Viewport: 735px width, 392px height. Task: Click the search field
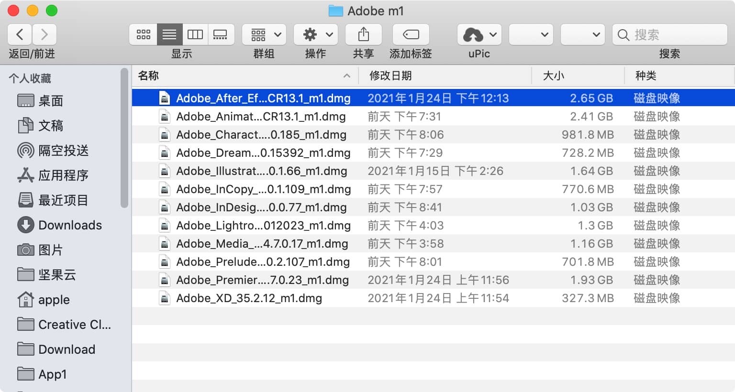(670, 34)
